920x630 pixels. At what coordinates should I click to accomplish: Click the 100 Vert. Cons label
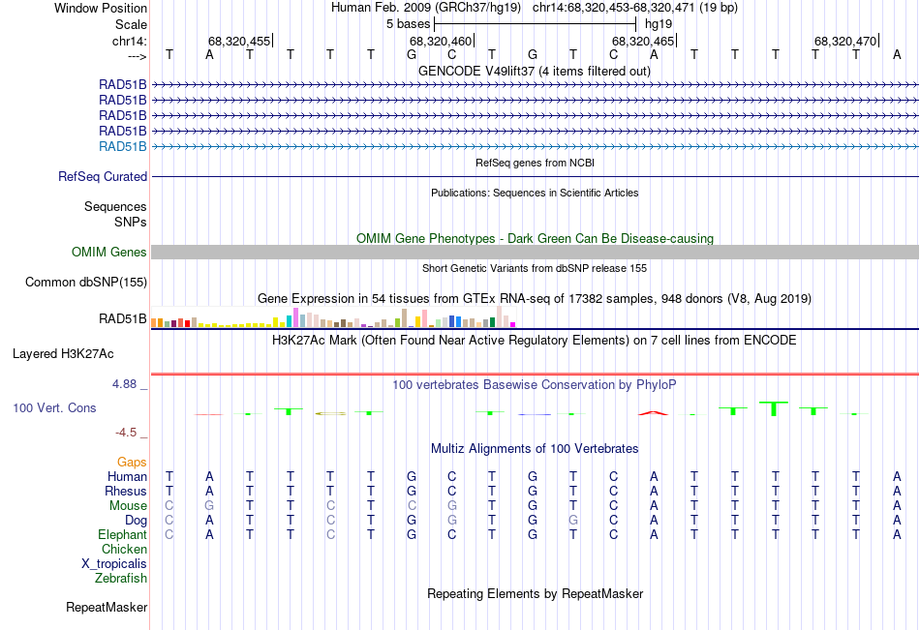click(x=54, y=407)
